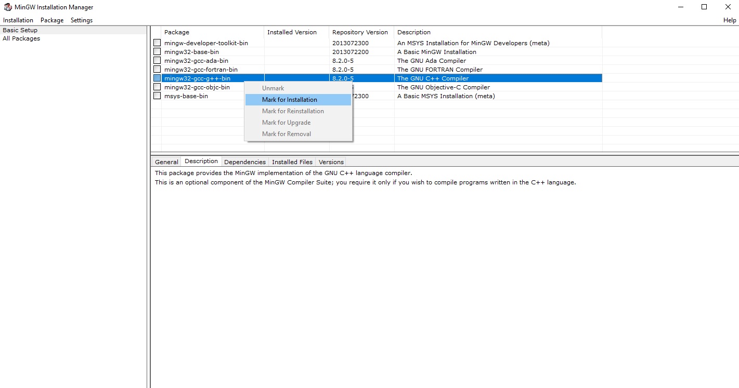739x388 pixels.
Task: Click The GNU Ada Compiler description
Action: (x=432, y=61)
